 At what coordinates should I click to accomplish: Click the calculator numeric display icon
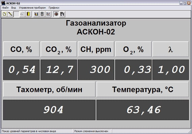[x=42, y=14]
